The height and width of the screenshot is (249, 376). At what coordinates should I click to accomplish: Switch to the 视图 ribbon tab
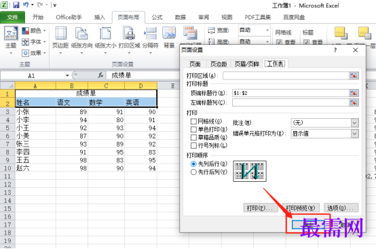click(x=227, y=17)
